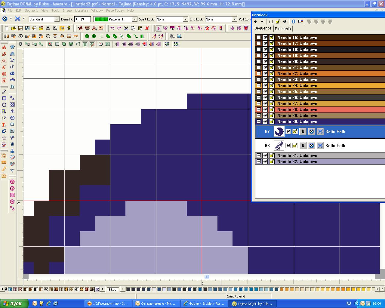Click the red X delete icon
The width and height of the screenshot is (385, 308).
[x=147, y=28]
